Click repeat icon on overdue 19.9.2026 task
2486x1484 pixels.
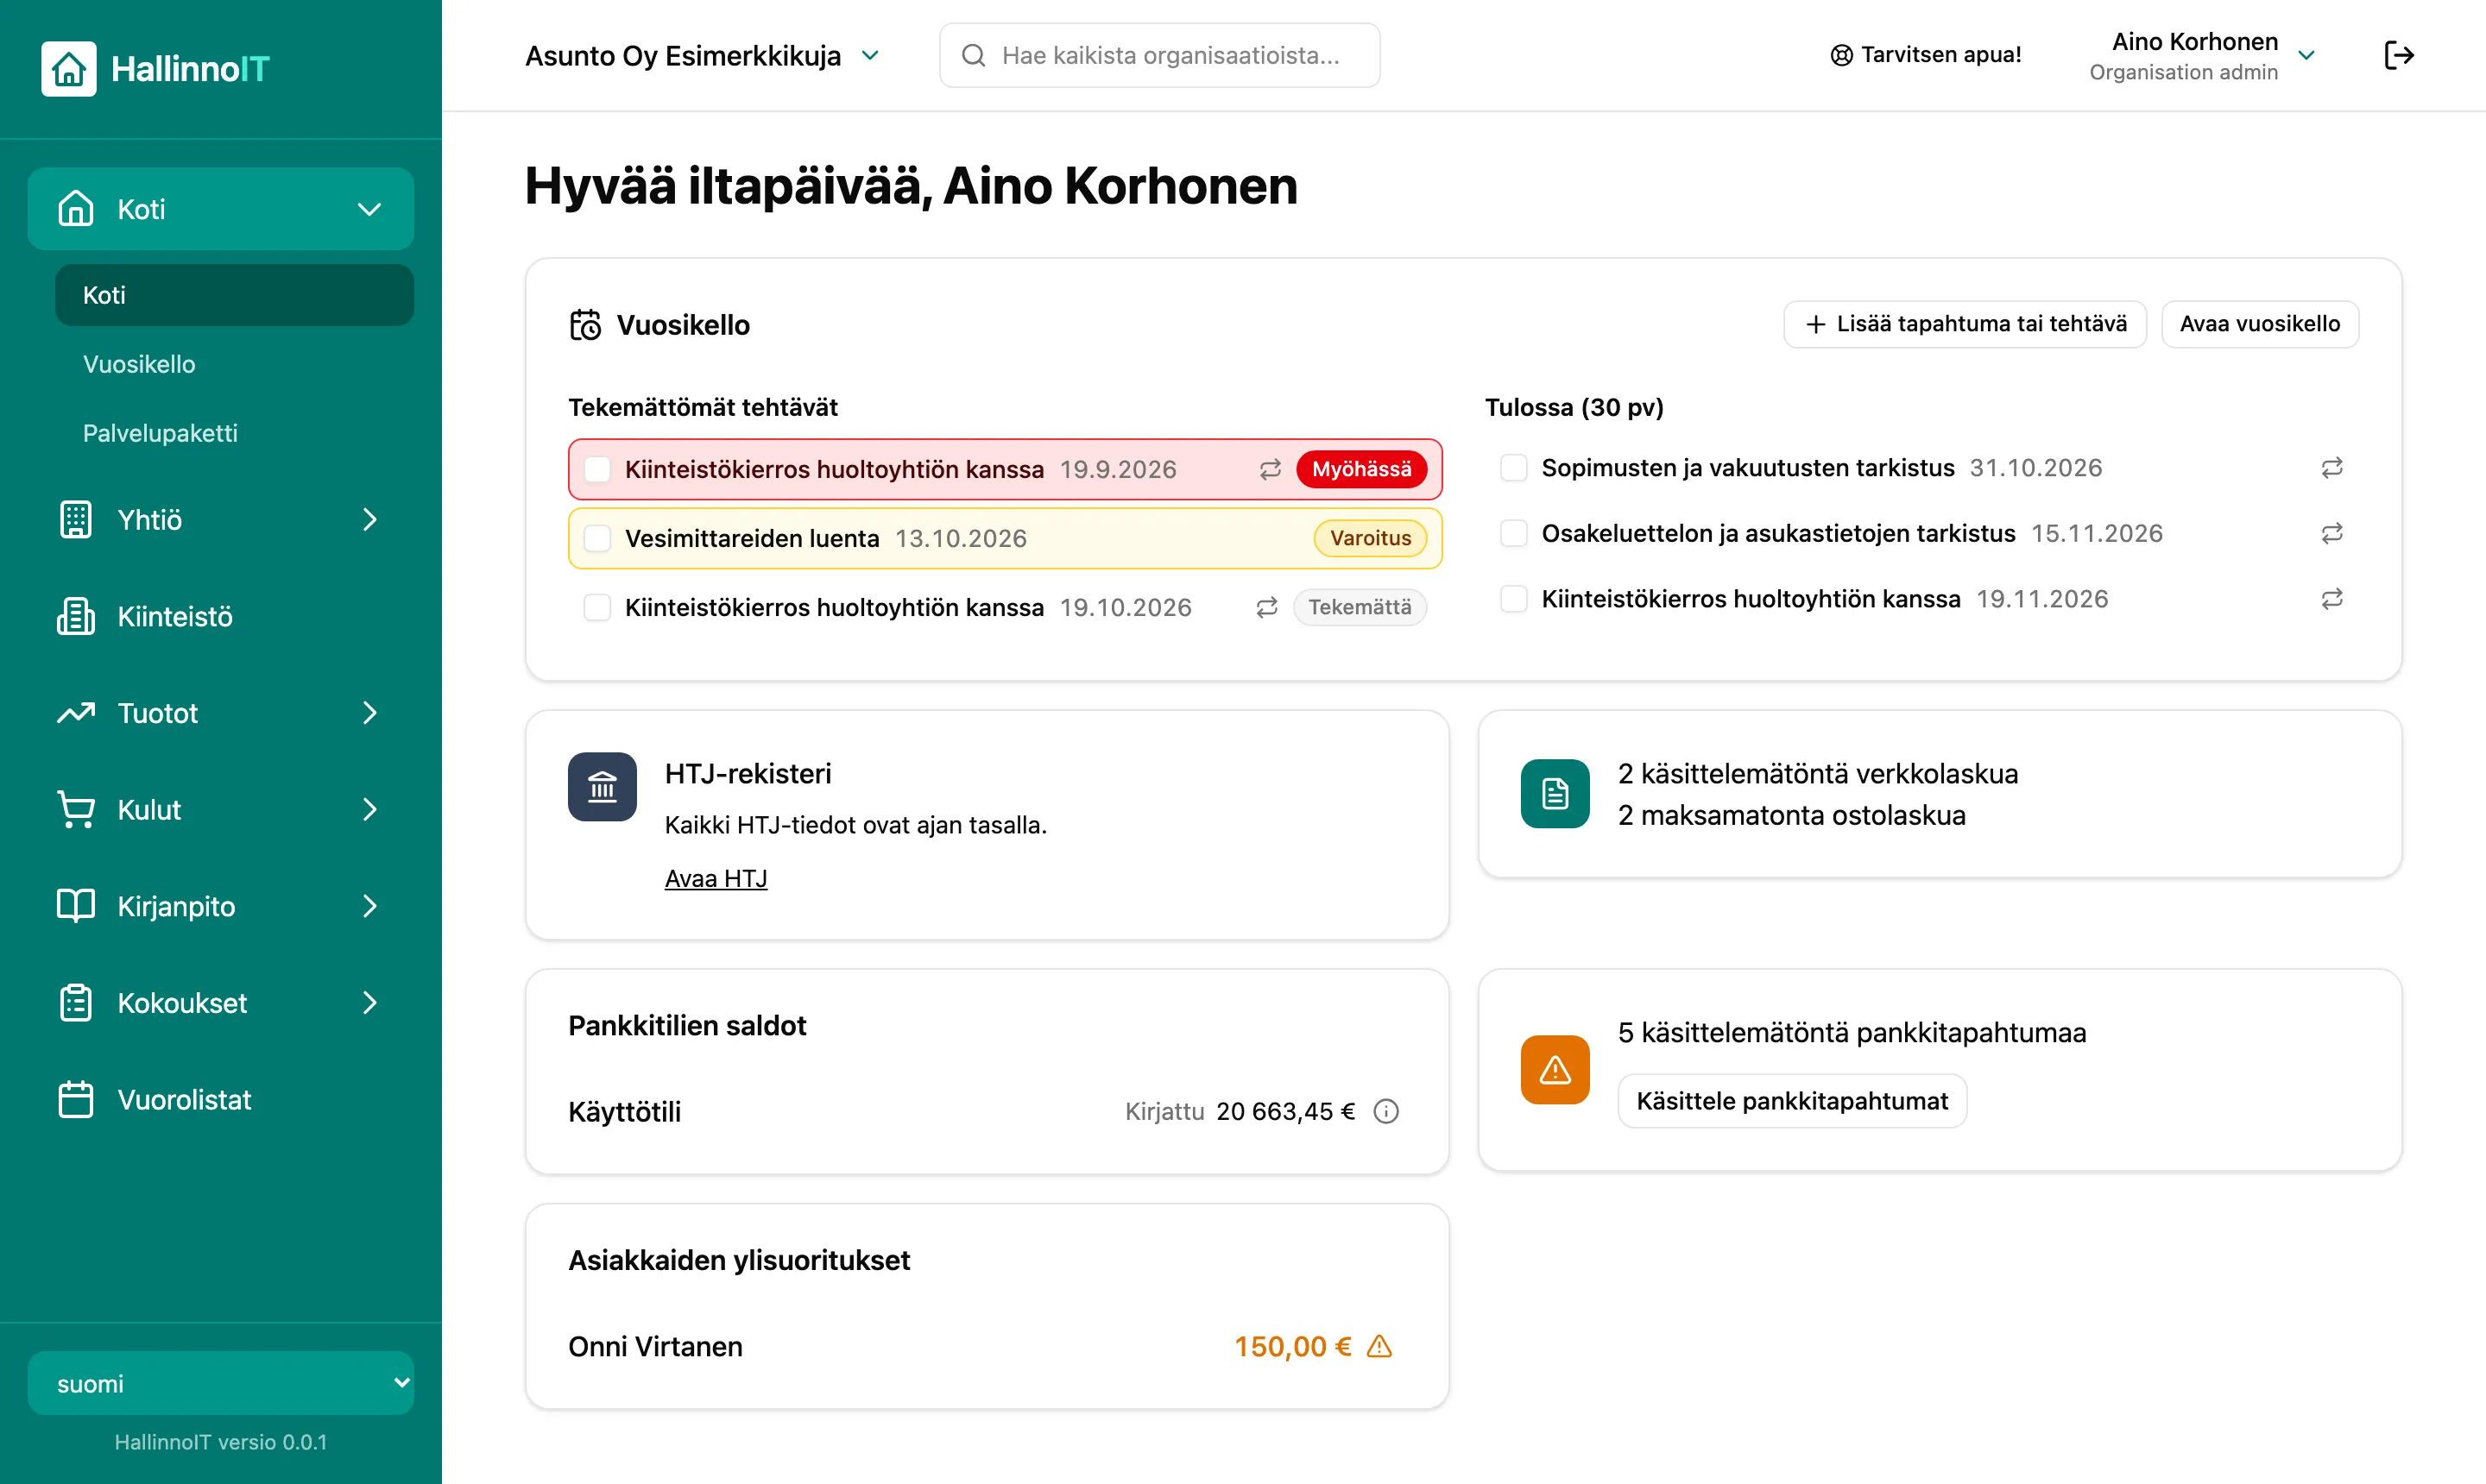[1270, 469]
